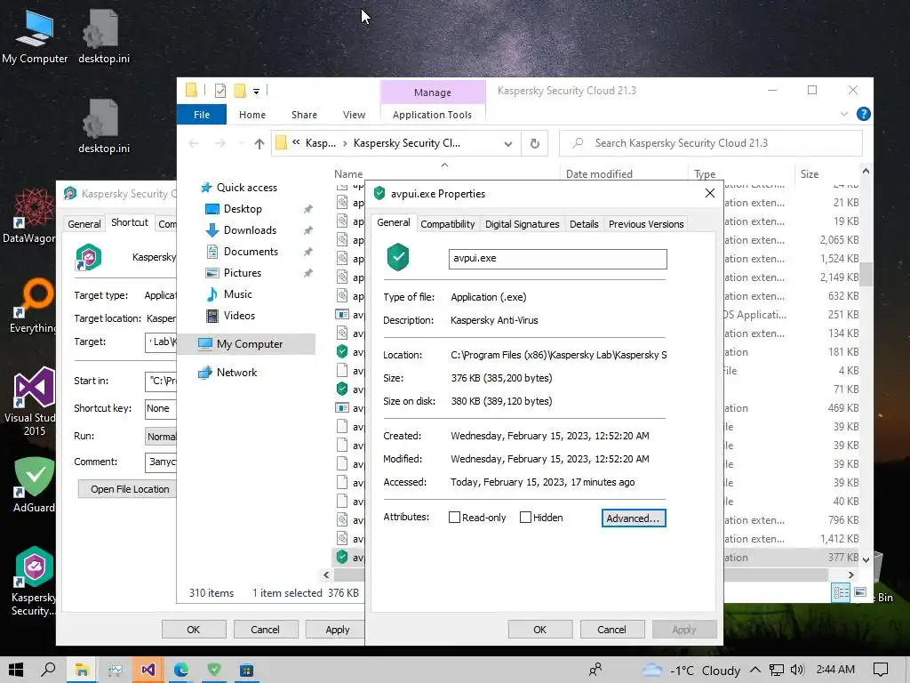
Task: Go back in Explorer navigation
Action: 194,143
